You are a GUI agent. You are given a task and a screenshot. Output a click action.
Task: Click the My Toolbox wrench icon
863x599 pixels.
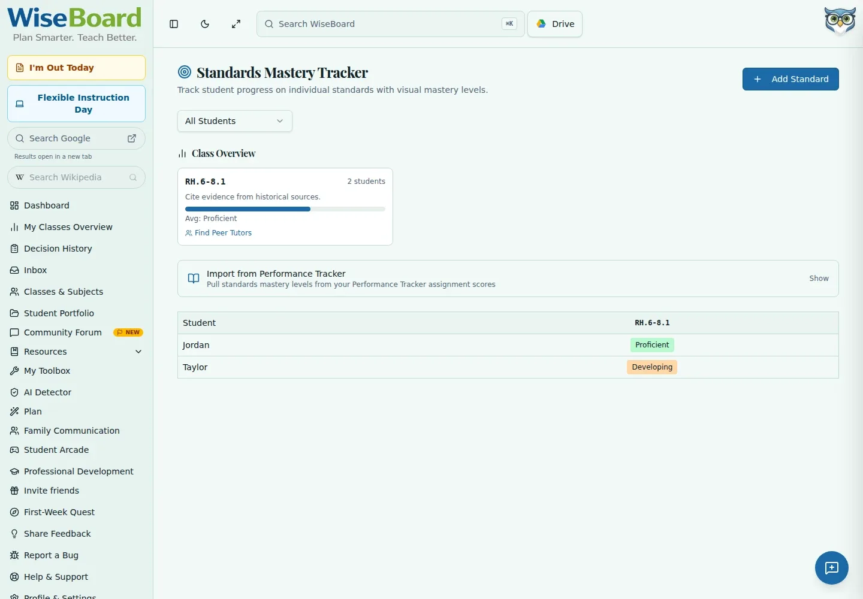pos(14,371)
